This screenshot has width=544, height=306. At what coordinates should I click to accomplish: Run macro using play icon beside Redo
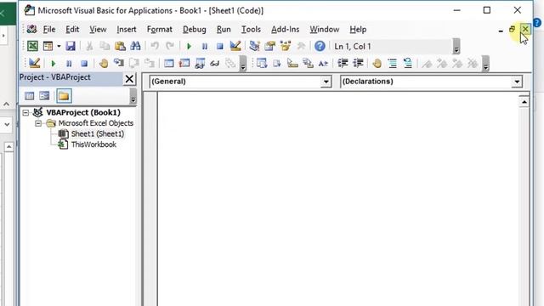pyautogui.click(x=189, y=46)
